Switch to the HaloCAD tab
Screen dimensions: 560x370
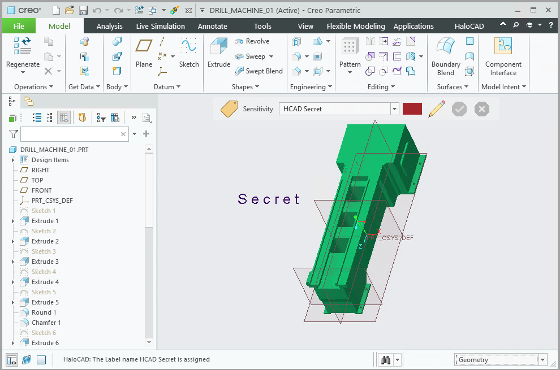tap(469, 26)
